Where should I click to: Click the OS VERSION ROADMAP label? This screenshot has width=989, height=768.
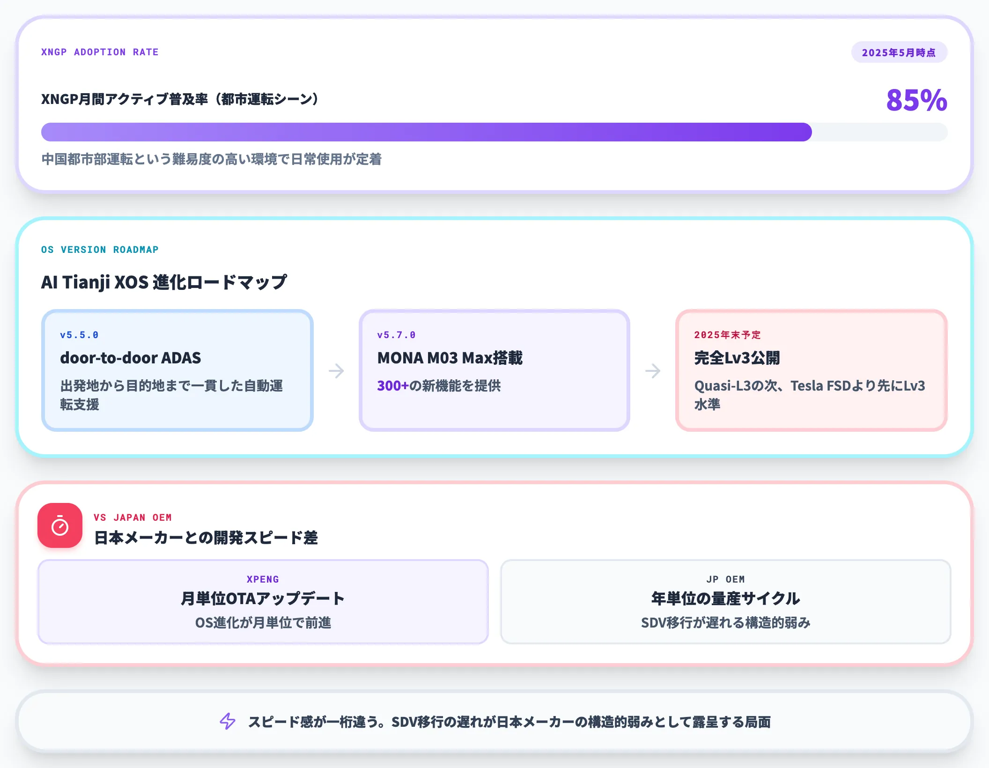click(100, 250)
